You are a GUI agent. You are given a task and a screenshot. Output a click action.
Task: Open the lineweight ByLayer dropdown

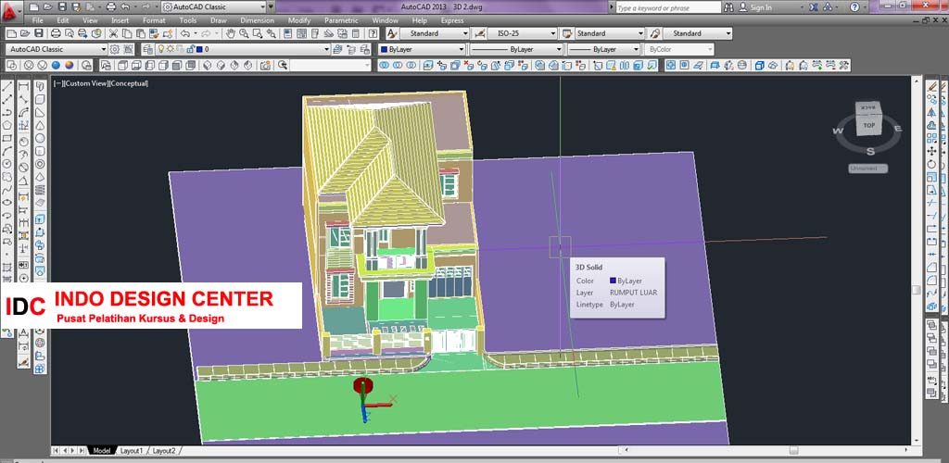click(636, 49)
